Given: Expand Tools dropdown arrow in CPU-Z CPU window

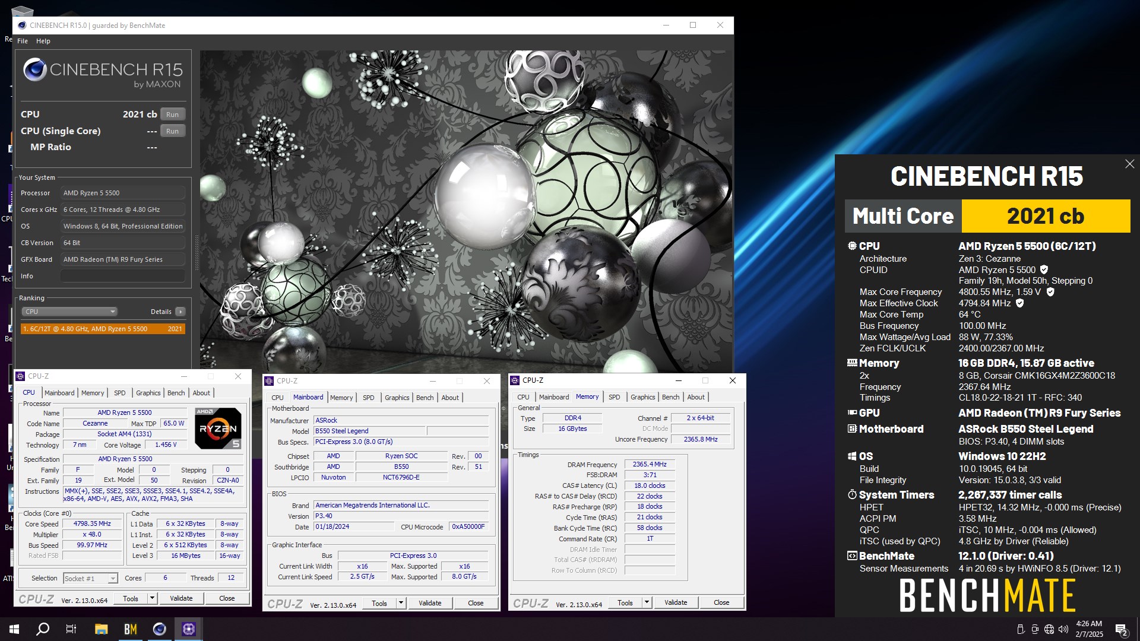Looking at the screenshot, I should (x=153, y=598).
